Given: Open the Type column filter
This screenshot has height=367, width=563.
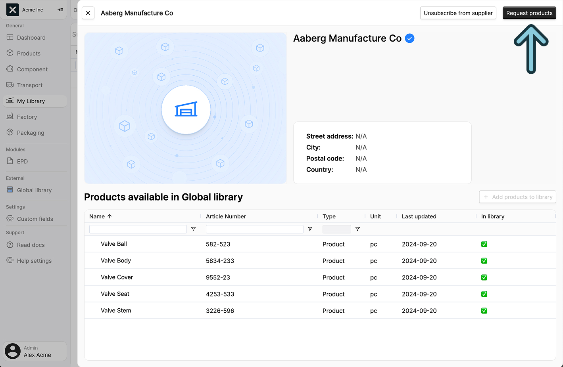Looking at the screenshot, I should click(x=357, y=229).
